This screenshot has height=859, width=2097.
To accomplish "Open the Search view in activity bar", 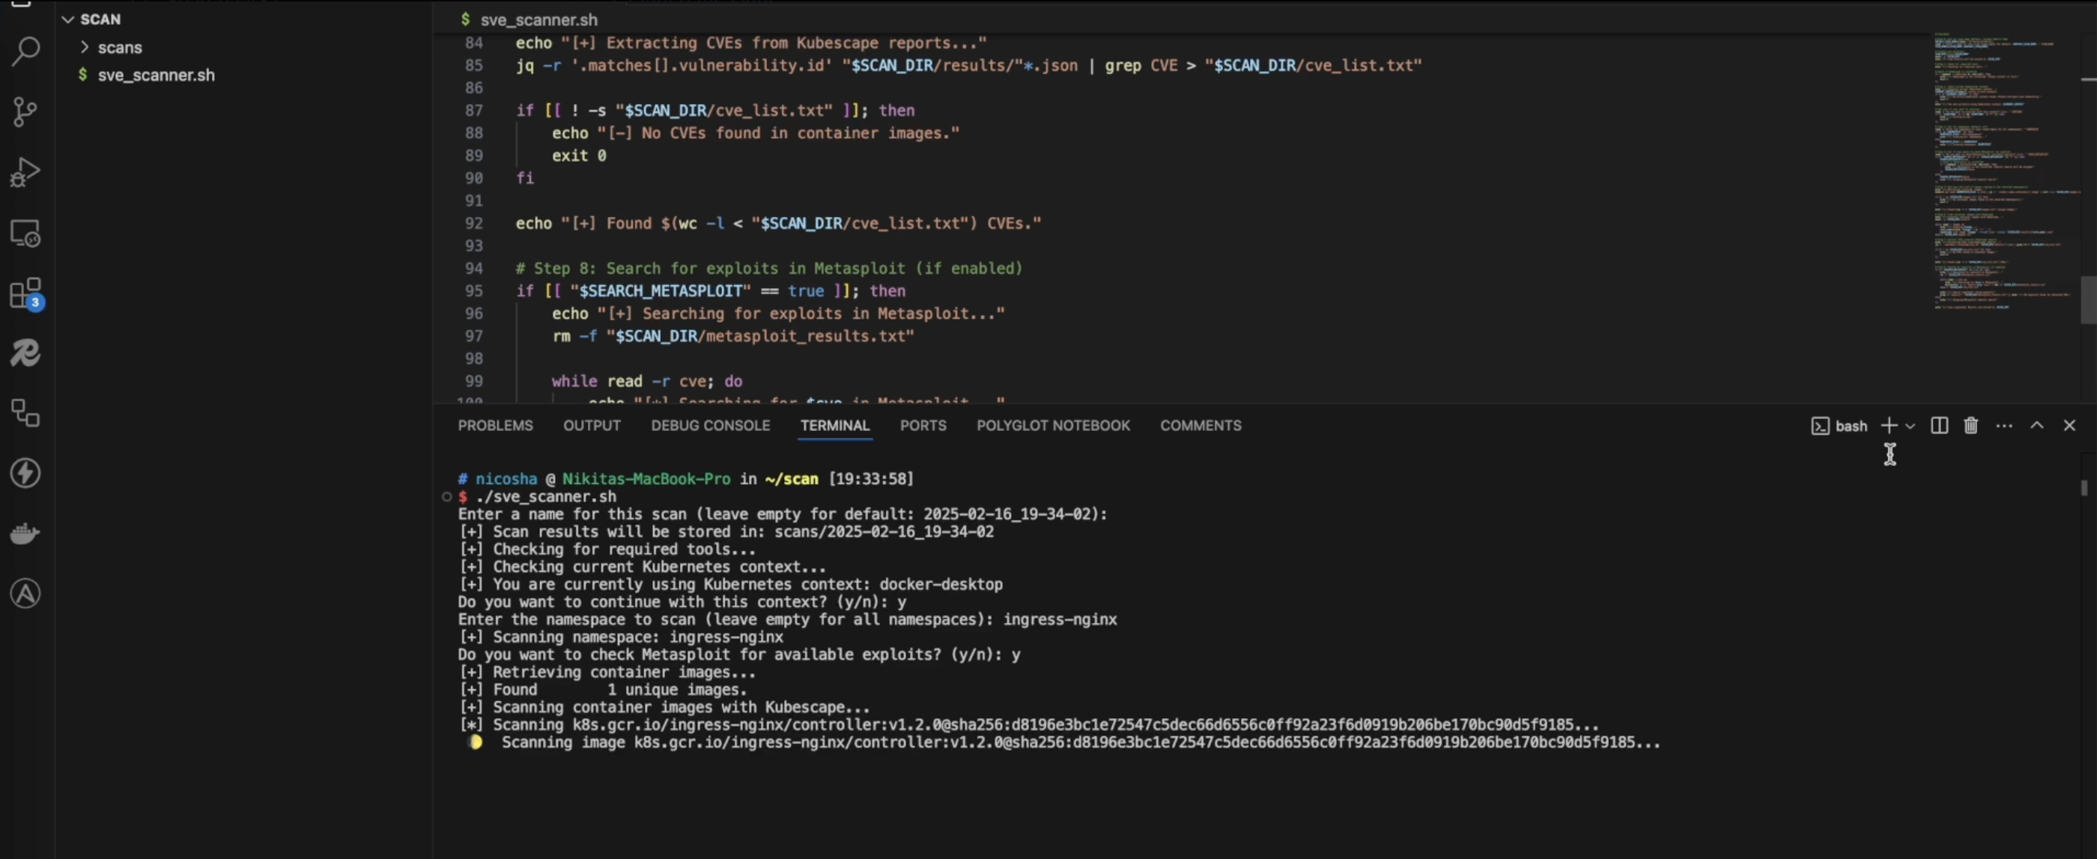I will point(25,52).
